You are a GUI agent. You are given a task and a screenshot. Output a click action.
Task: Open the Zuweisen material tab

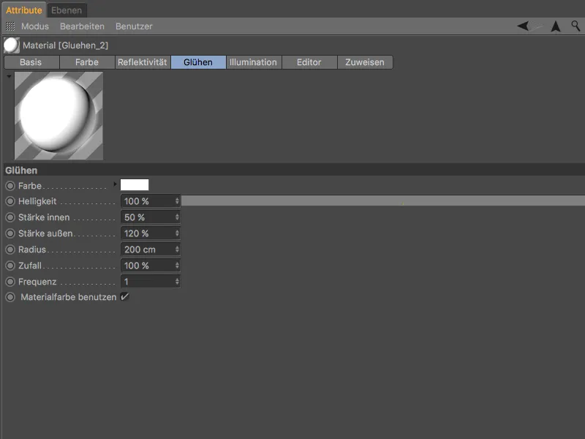pos(365,62)
